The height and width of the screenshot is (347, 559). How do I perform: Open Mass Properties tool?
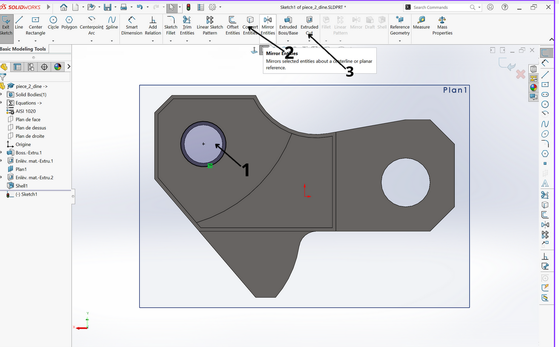(x=442, y=26)
